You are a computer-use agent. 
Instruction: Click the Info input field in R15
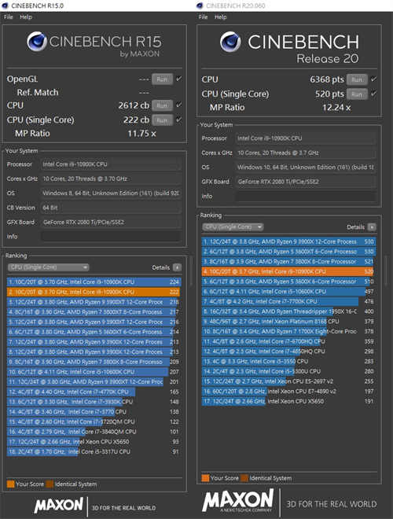(111, 237)
